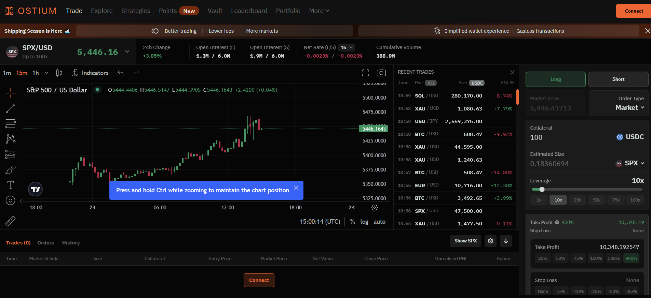Select the trend line drawing tool
Image resolution: width=651 pixels, height=298 pixels.
pyautogui.click(x=11, y=108)
